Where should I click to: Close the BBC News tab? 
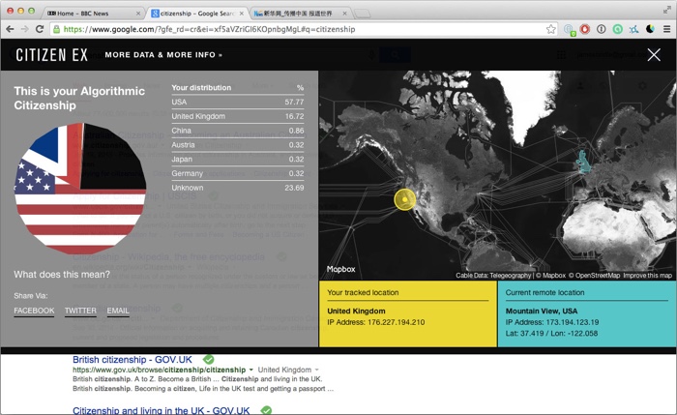(x=138, y=14)
